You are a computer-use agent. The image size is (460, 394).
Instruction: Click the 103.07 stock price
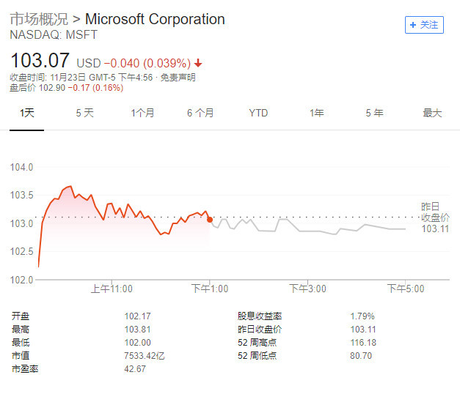point(41,61)
